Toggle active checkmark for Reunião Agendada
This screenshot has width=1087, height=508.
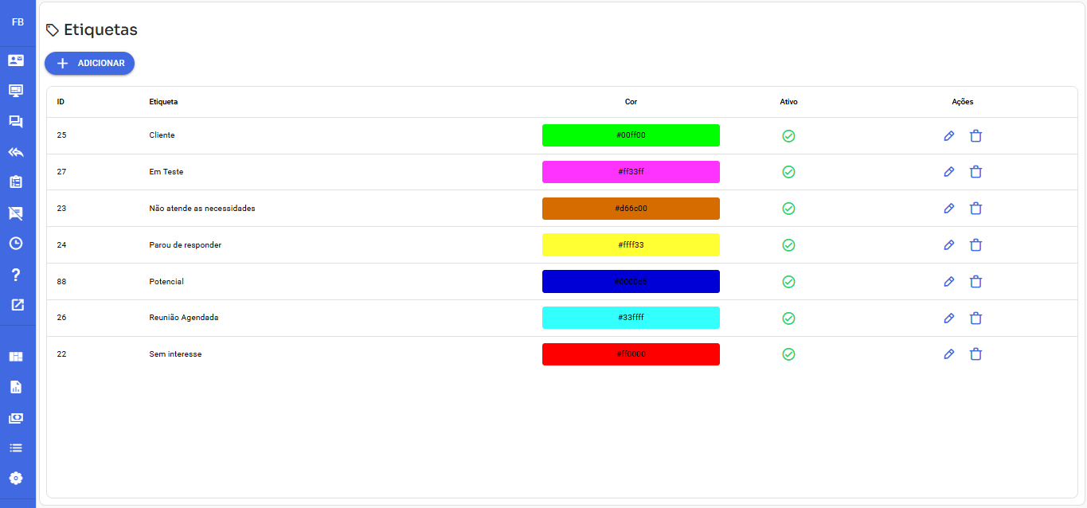[788, 318]
